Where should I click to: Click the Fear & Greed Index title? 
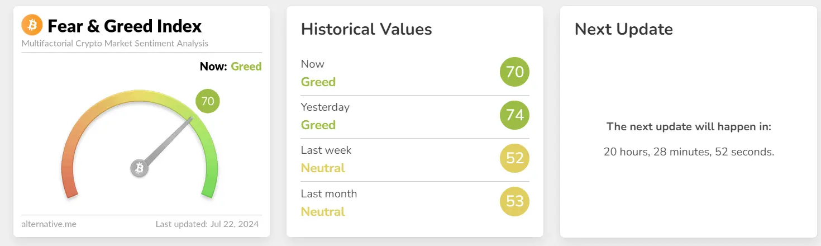pyautogui.click(x=125, y=26)
